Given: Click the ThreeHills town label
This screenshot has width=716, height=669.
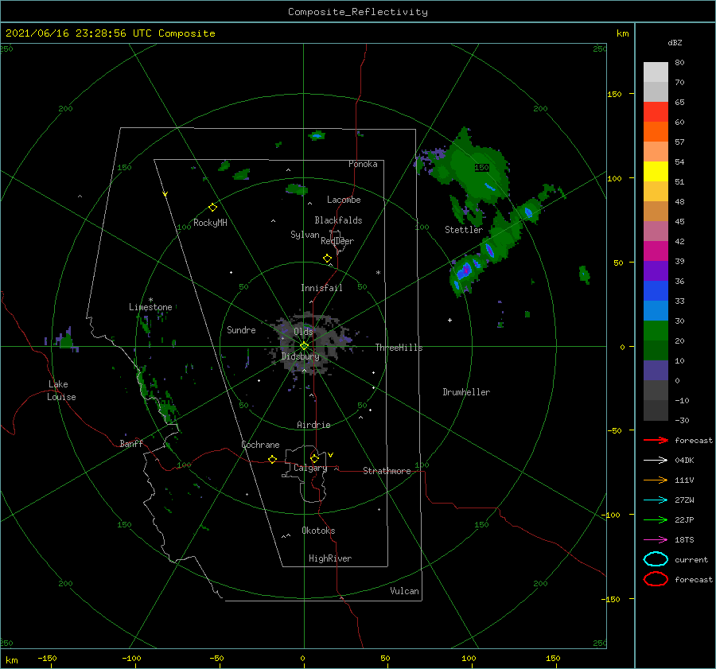Looking at the screenshot, I should [399, 348].
